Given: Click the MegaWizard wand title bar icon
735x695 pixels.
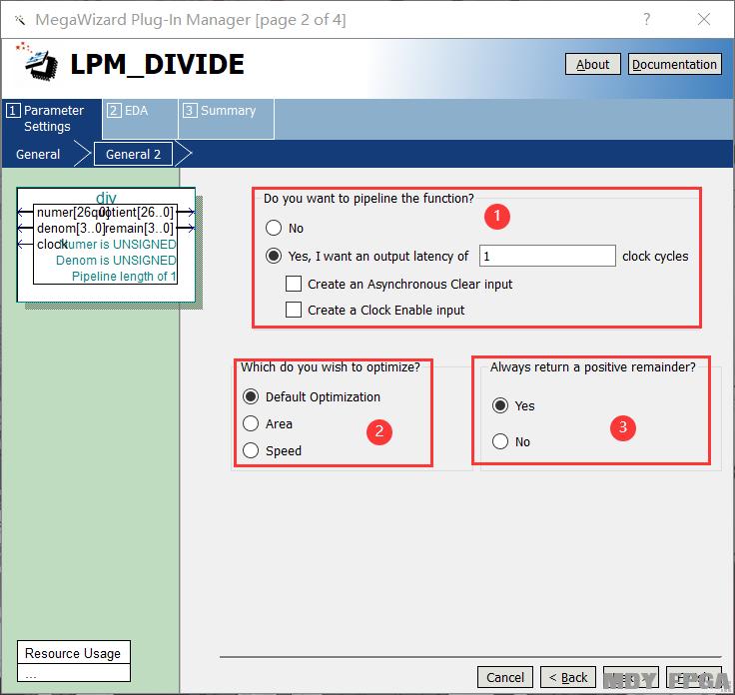Looking at the screenshot, I should (x=20, y=20).
